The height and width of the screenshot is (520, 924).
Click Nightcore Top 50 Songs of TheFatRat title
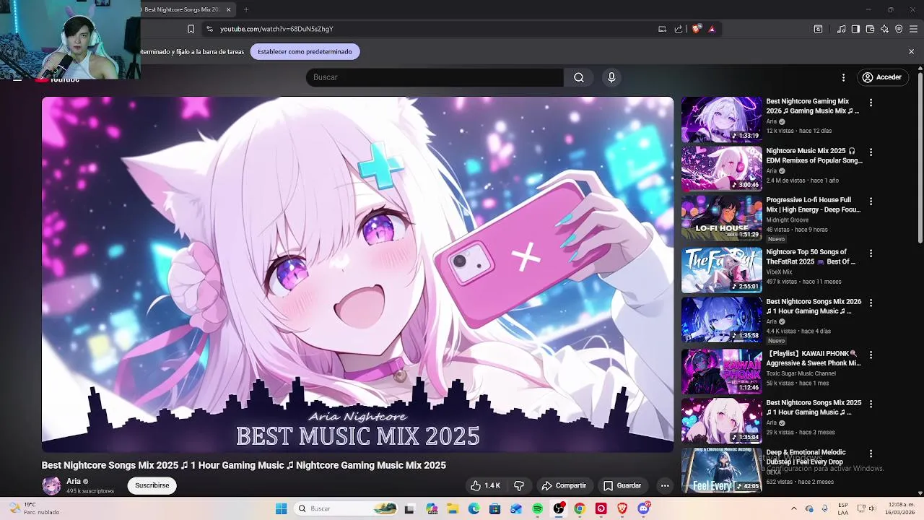pos(811,257)
